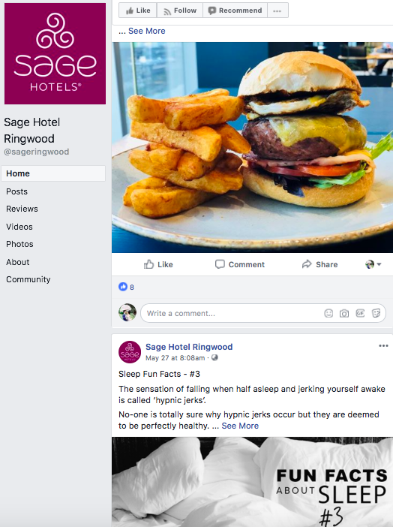Image resolution: width=393 pixels, height=527 pixels.
Task: Insert a GIF into the comment
Action: (x=360, y=313)
